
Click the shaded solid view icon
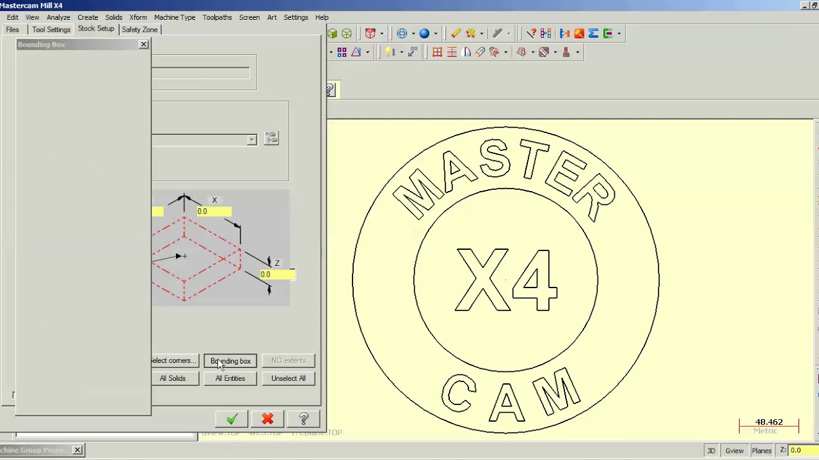pyautogui.click(x=332, y=33)
